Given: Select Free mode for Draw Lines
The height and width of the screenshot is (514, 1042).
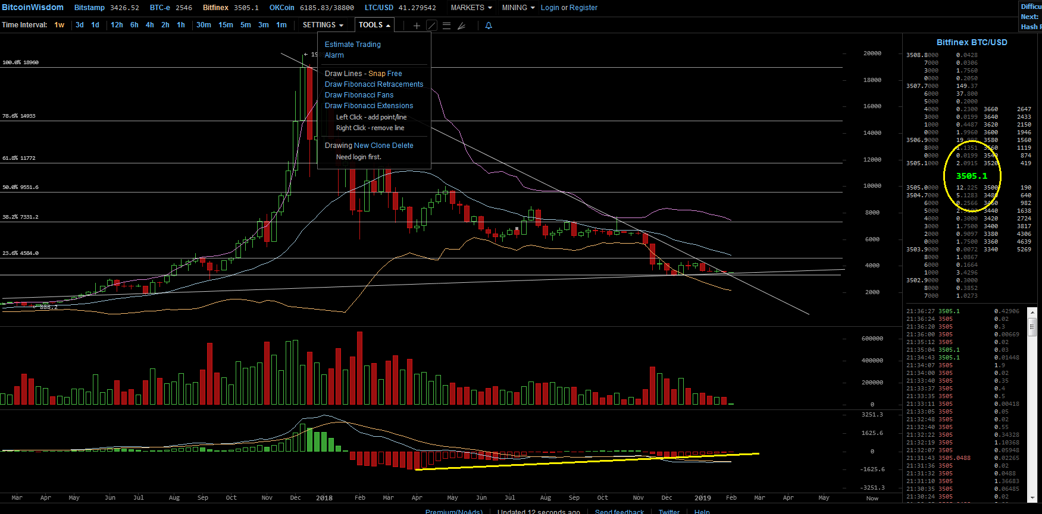Looking at the screenshot, I should 395,74.
